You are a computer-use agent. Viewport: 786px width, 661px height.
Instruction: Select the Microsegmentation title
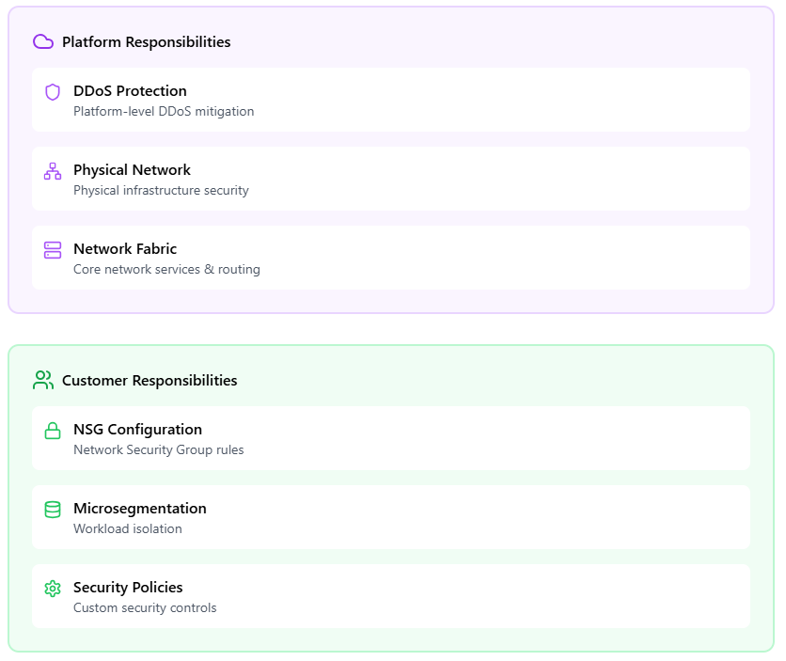[140, 509]
